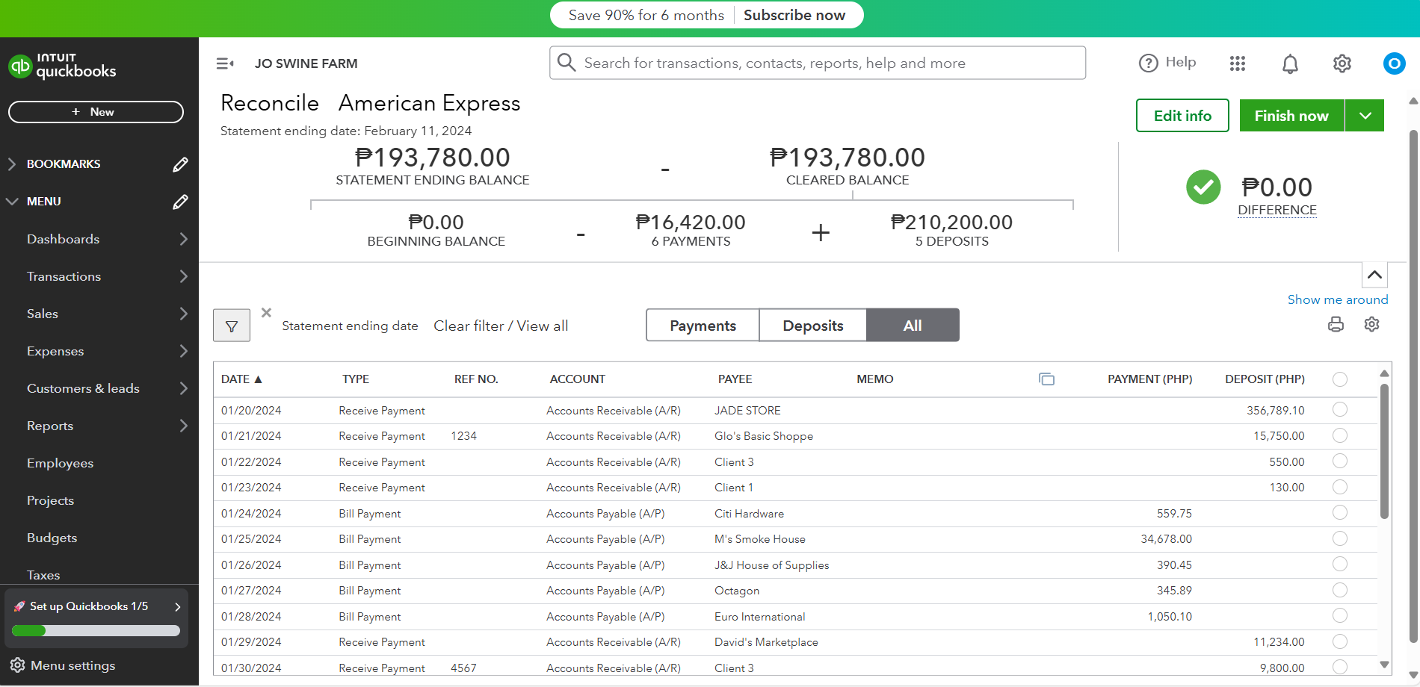The height and width of the screenshot is (687, 1420).
Task: Open the apps grid icon
Action: [x=1238, y=63]
